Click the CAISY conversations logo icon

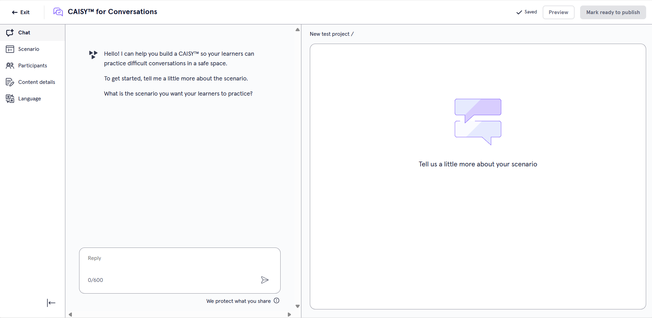58,12
